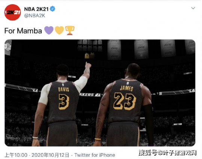Click the NBA logo on Davis's jersey

tap(63, 85)
